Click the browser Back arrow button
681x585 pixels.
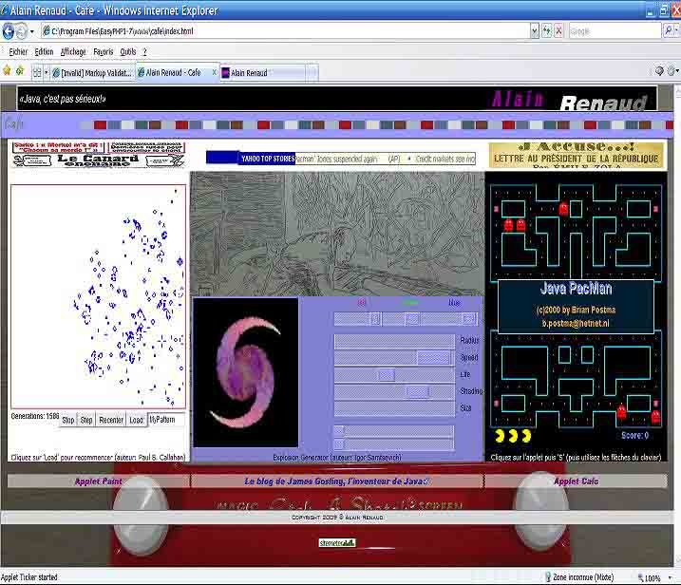pyautogui.click(x=8, y=31)
